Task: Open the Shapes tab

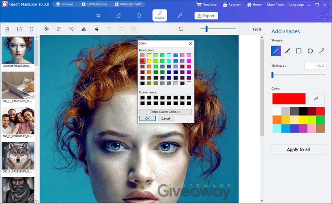Action: [160, 15]
